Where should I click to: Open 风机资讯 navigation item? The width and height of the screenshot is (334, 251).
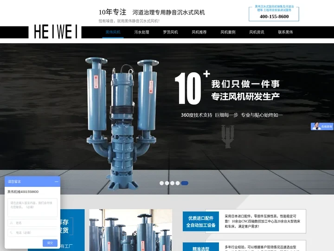pyautogui.click(x=257, y=32)
